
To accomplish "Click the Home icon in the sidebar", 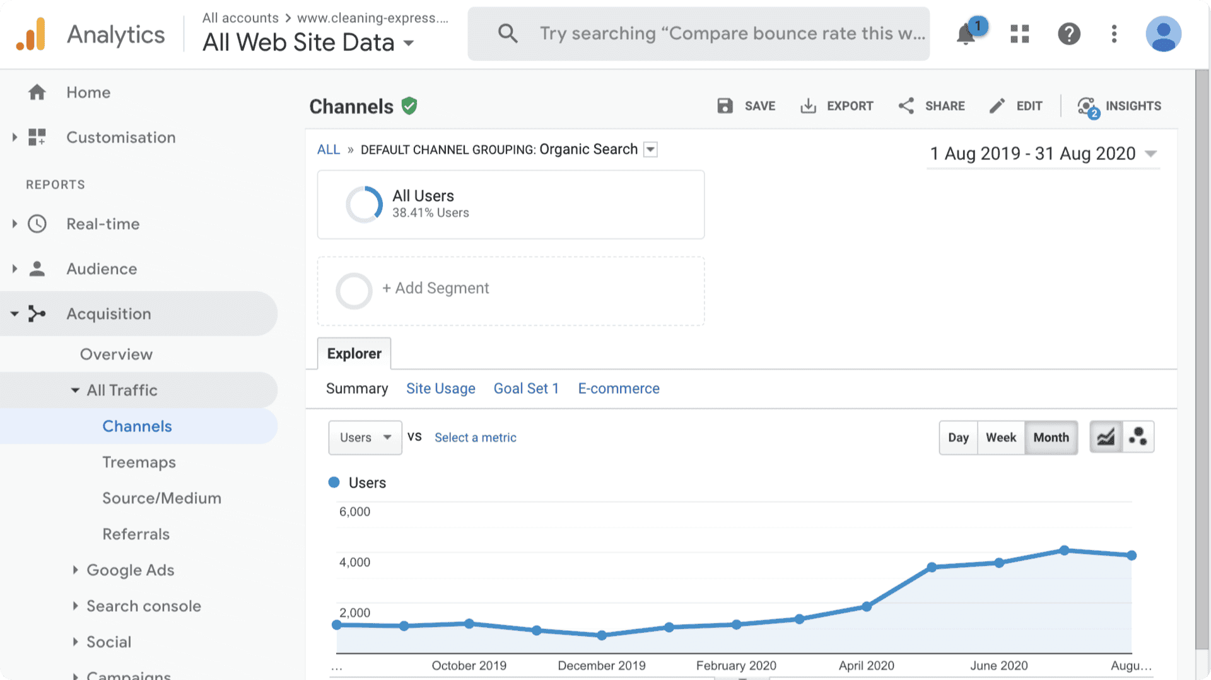I will (x=37, y=93).
